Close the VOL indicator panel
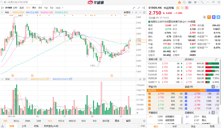Screen dimensions: 221x128 [x=140, y=79]
